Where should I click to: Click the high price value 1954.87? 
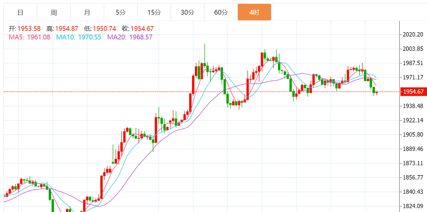(67, 29)
